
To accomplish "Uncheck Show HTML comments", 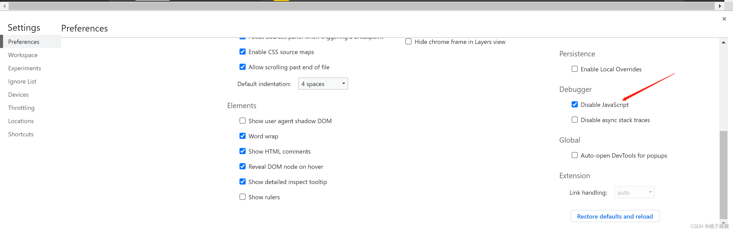I will click(x=243, y=151).
